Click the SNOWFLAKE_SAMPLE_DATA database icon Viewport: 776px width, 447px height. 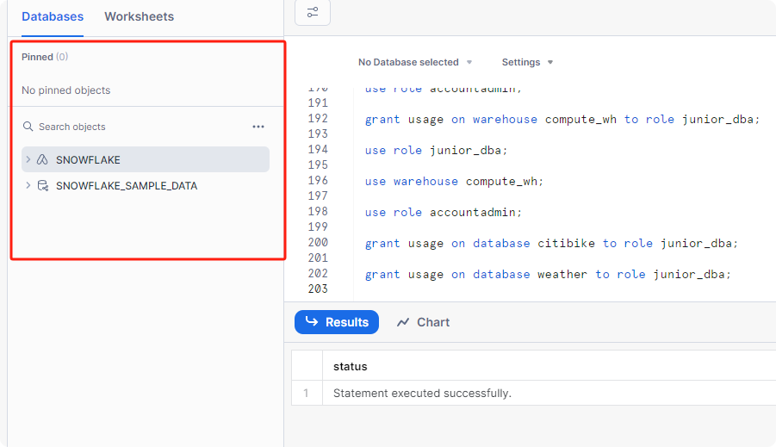click(42, 186)
